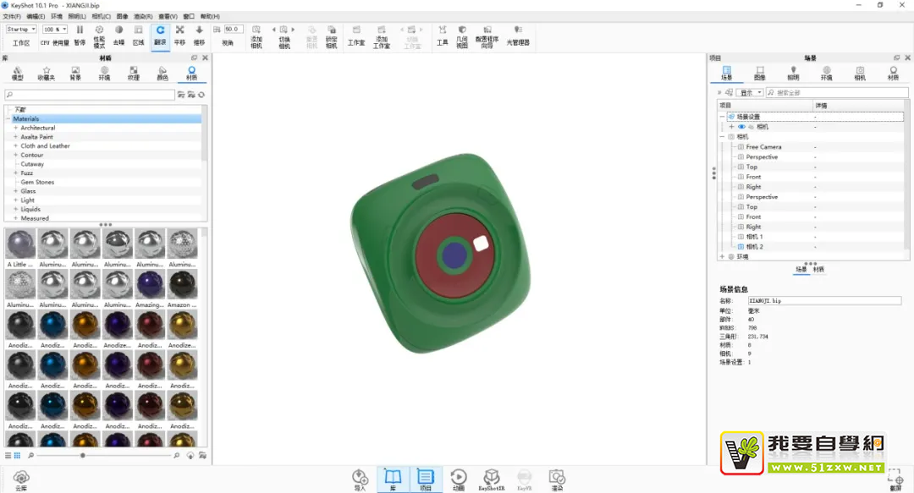Open project panel 照明 tab
Screen dimensions: 914x493
tap(793, 74)
